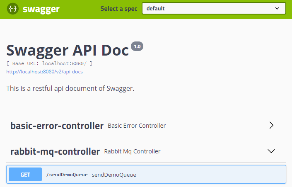The width and height of the screenshot is (292, 187).
Task: Click the 1.0 version badge
Action: 137,46
